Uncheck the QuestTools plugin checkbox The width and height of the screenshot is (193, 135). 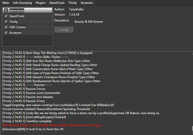click(6, 16)
